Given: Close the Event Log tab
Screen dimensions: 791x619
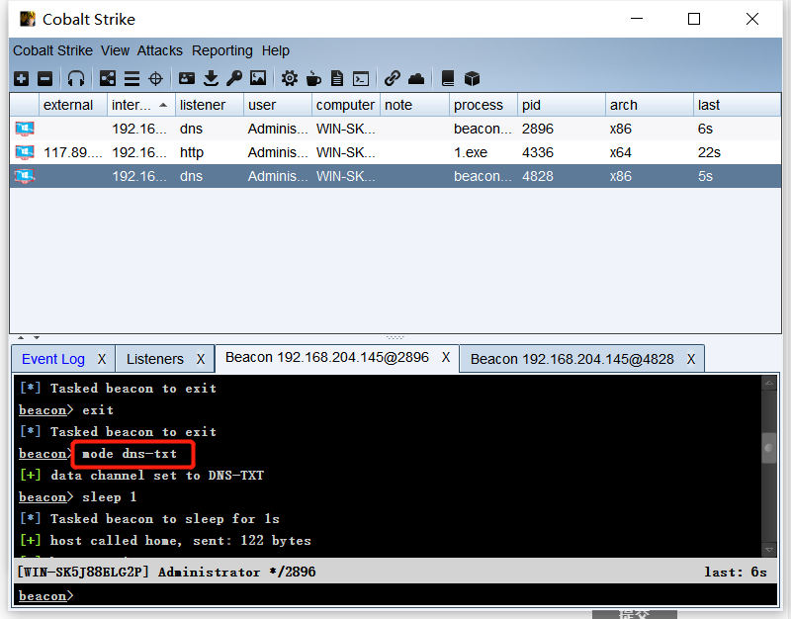Looking at the screenshot, I should 102,359.
